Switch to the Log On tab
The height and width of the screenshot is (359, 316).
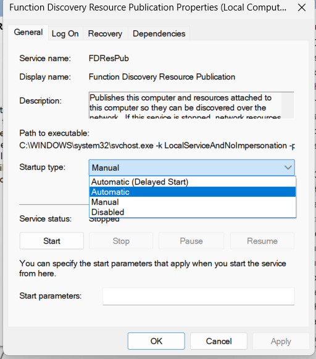point(65,34)
